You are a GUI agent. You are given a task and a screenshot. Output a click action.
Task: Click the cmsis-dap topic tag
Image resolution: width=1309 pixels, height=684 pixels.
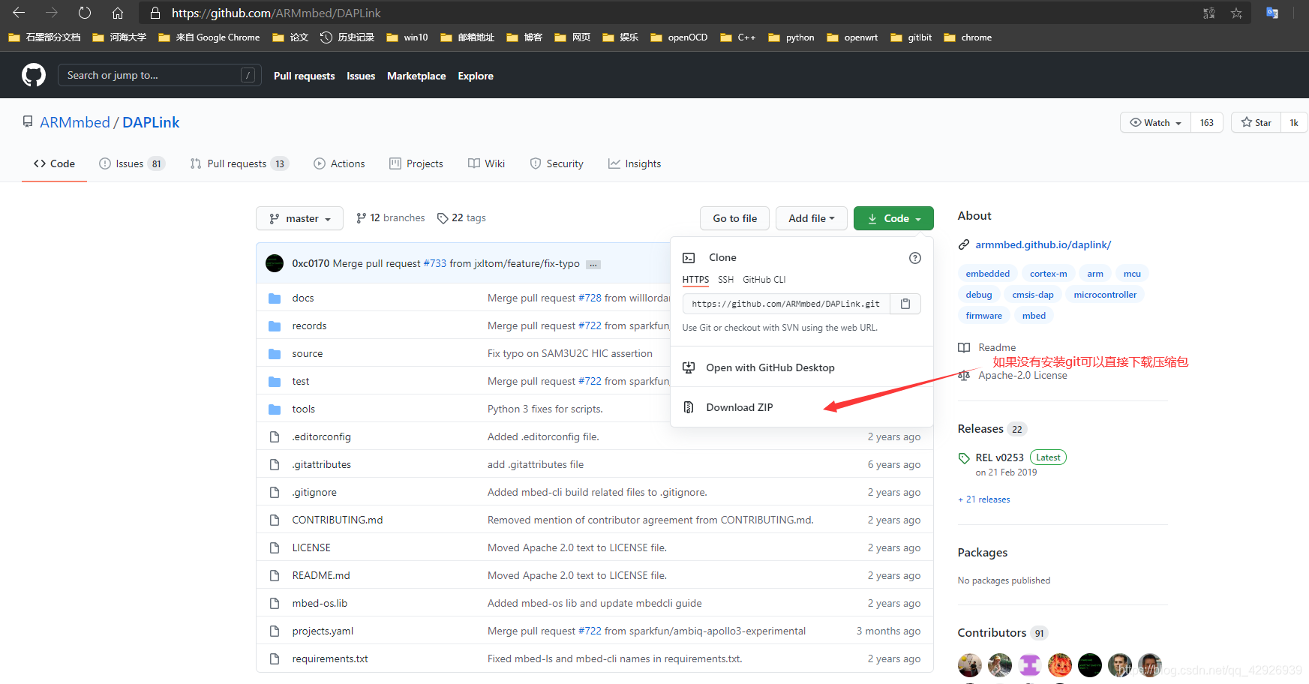[1033, 295]
